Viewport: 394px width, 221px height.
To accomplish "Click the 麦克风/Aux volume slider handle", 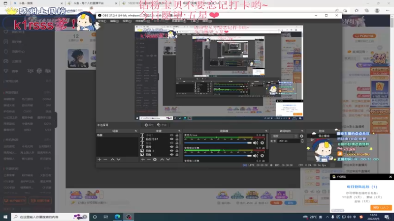I will 249,143.
